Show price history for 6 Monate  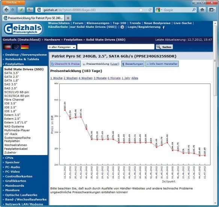[114, 78]
